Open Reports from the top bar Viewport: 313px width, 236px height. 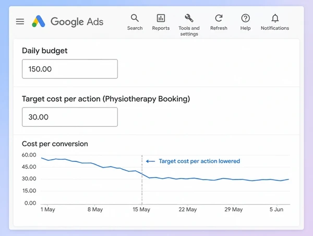pos(161,22)
